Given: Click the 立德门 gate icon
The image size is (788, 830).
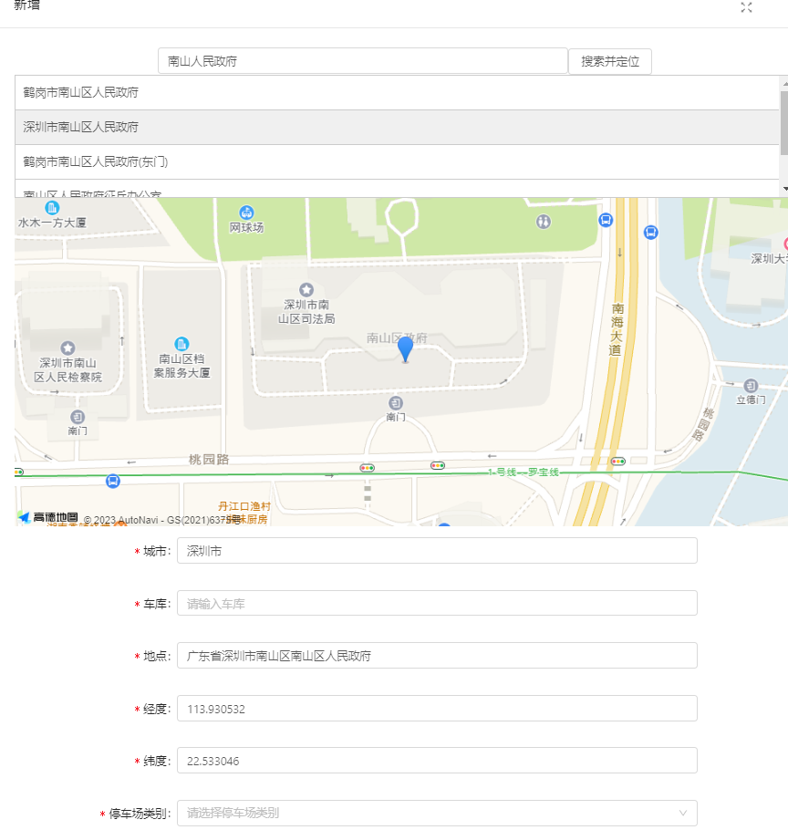Looking at the screenshot, I should click(x=751, y=385).
